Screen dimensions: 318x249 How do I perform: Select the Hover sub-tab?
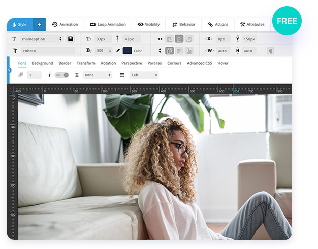pos(223,63)
